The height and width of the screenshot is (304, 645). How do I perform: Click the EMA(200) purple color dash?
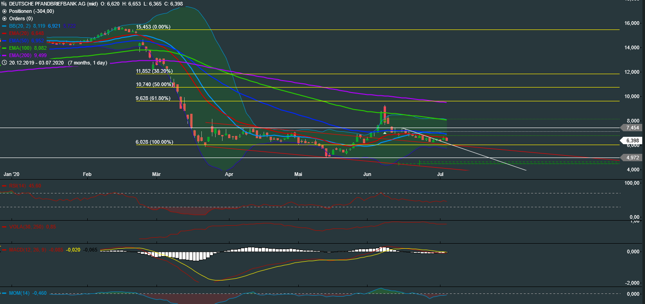pyautogui.click(x=4, y=55)
